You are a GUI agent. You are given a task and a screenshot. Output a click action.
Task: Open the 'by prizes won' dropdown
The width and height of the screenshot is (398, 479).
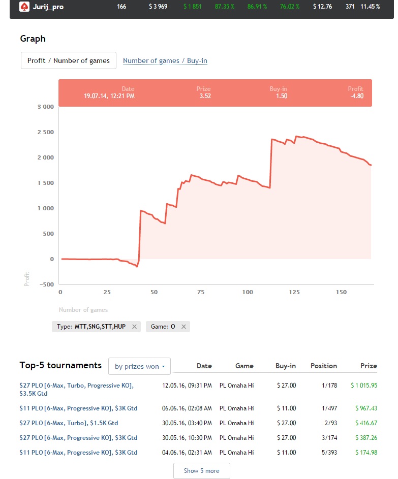(x=139, y=366)
